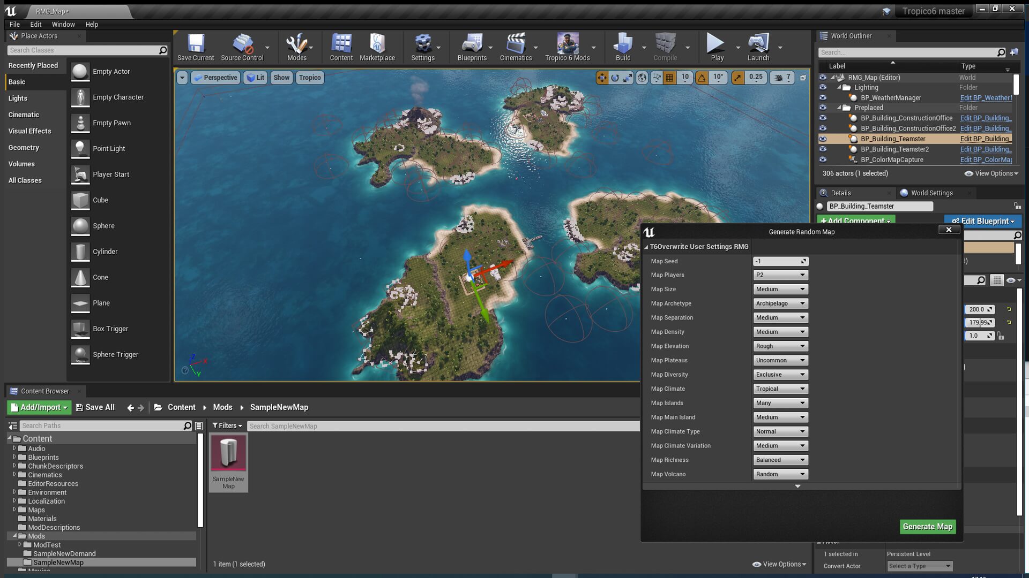Start a Build using the toolbar icon
This screenshot has width=1029, height=578.
point(622,47)
